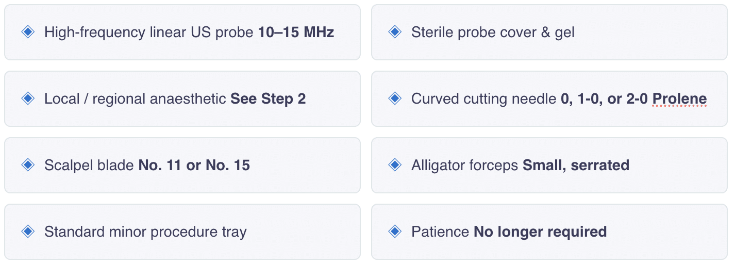
Task: Click the underlined word Prolene
Action: [679, 98]
